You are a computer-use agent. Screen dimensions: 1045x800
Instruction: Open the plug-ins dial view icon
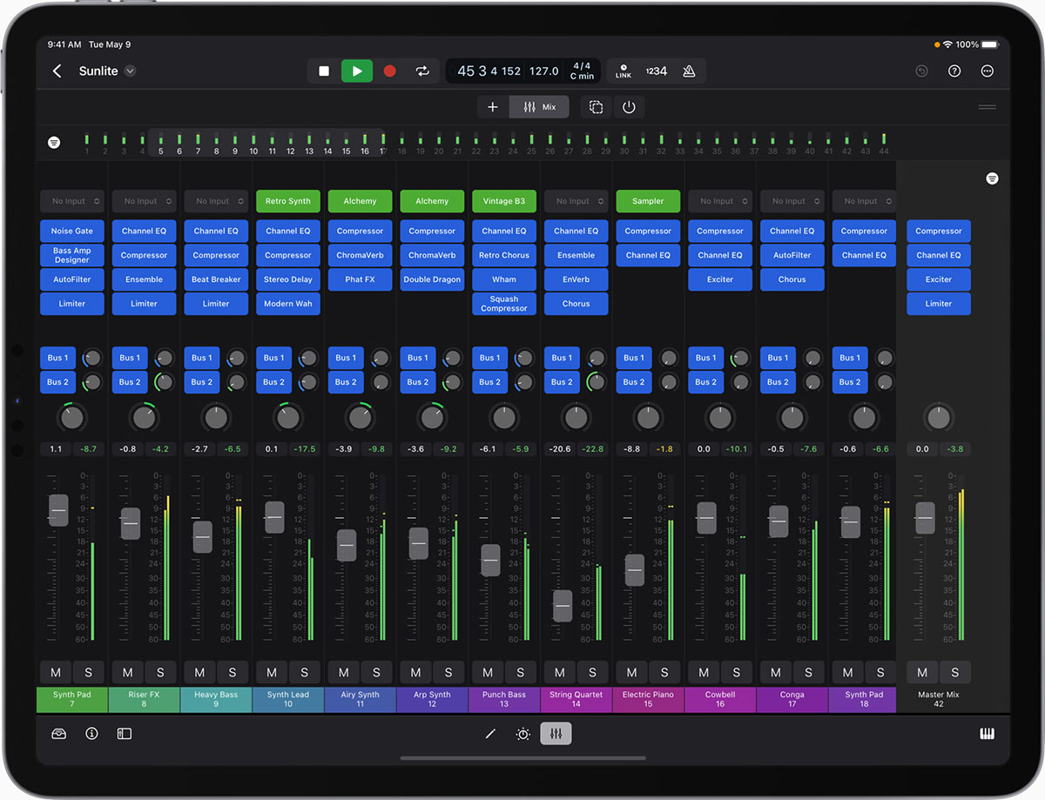(522, 734)
